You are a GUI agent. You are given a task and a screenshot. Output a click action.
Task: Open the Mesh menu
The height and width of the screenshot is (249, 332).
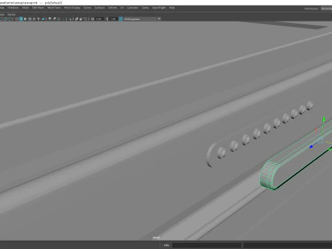click(x=26, y=8)
